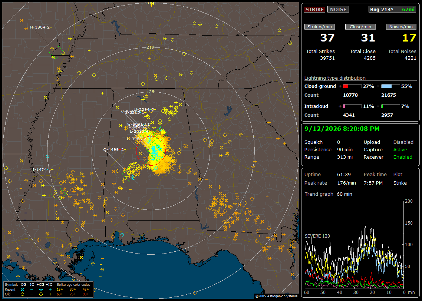Click the storm cell label Q-4499-2
This screenshot has height=301, width=422.
[113, 149]
